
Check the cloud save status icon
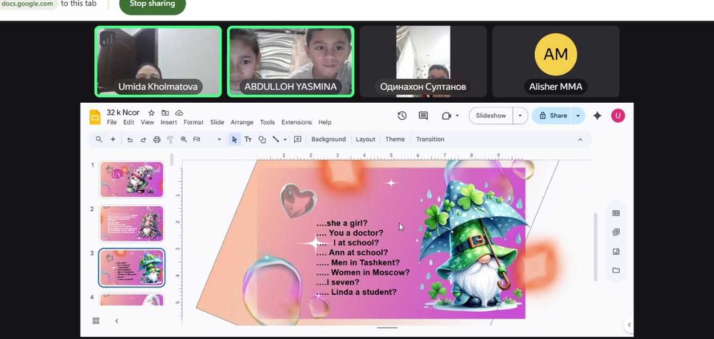pyautogui.click(x=179, y=112)
